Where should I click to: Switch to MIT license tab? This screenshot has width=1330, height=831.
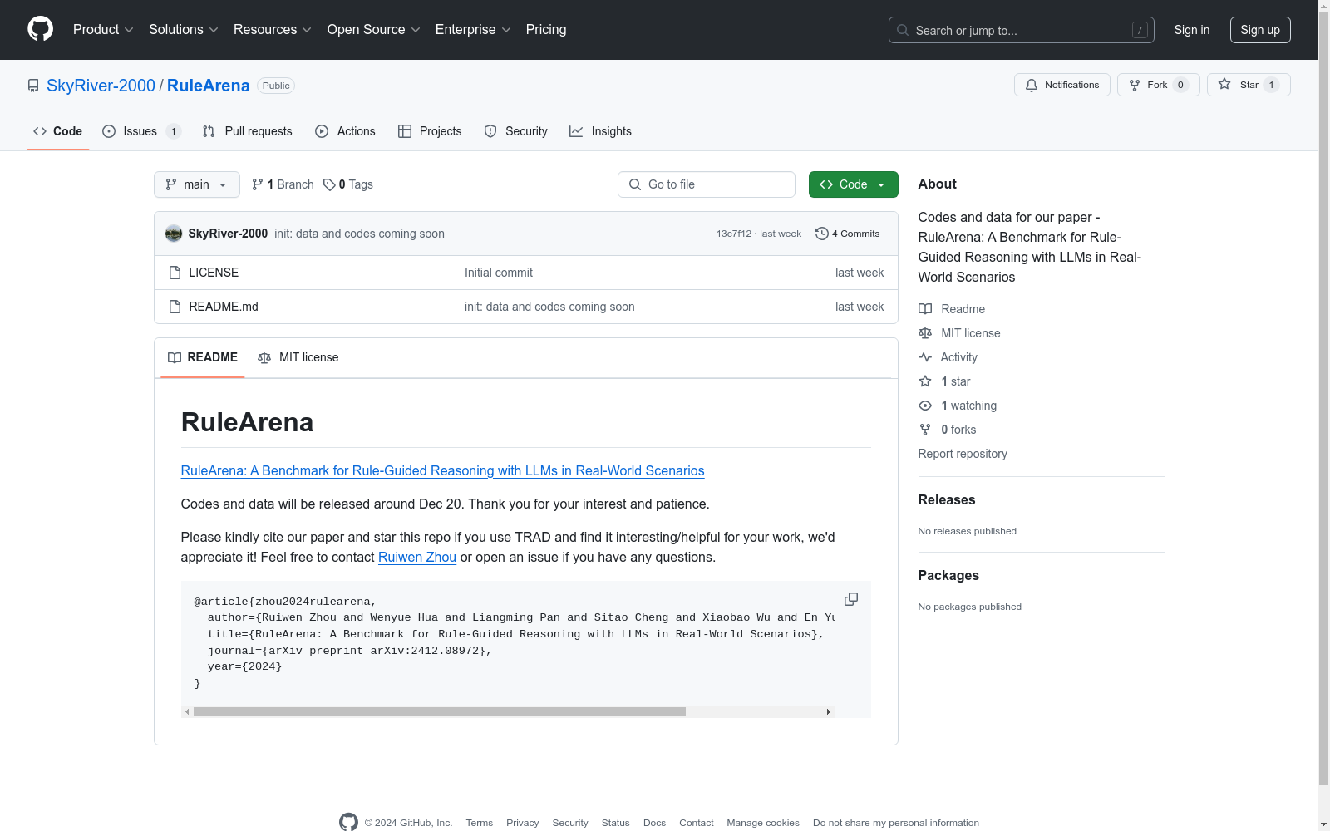[x=298, y=357]
